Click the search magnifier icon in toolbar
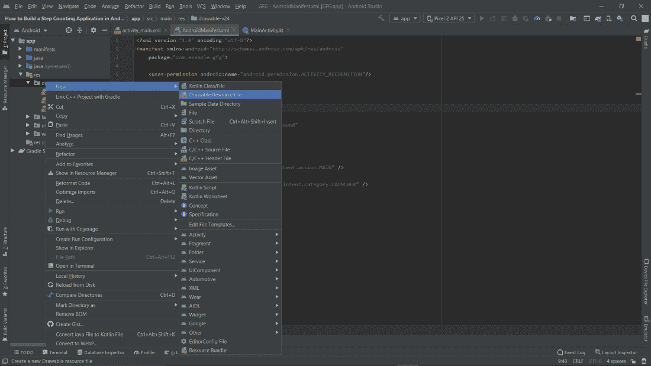 (633, 18)
